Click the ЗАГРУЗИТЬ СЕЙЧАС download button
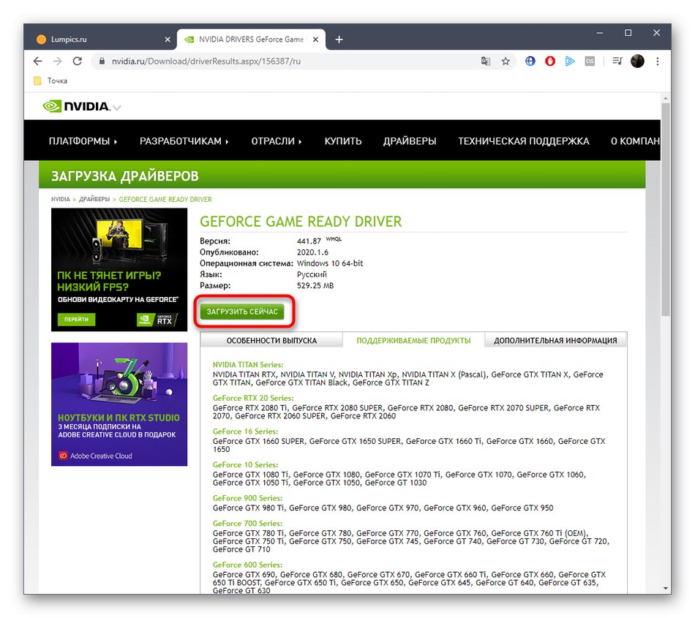This screenshot has height=618, width=695. (x=242, y=312)
